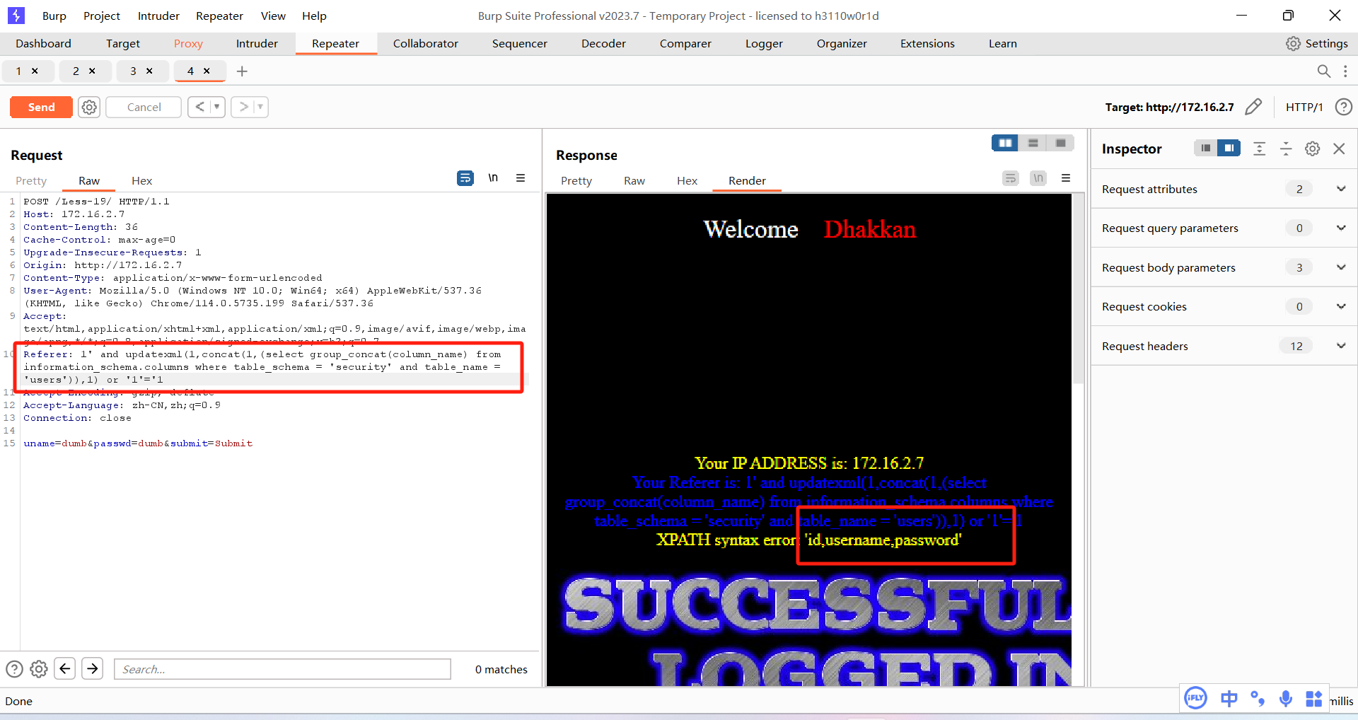The width and height of the screenshot is (1358, 720).
Task: Edit the target URL via pencil icon
Action: (1255, 107)
